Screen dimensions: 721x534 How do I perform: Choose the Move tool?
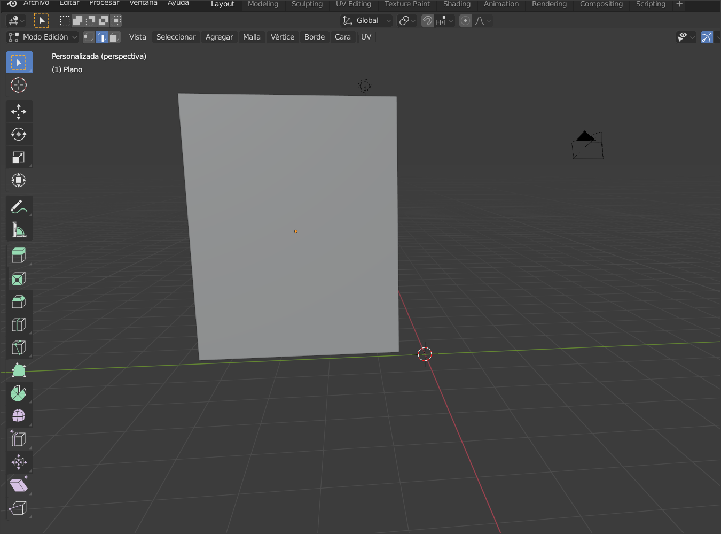coord(19,112)
